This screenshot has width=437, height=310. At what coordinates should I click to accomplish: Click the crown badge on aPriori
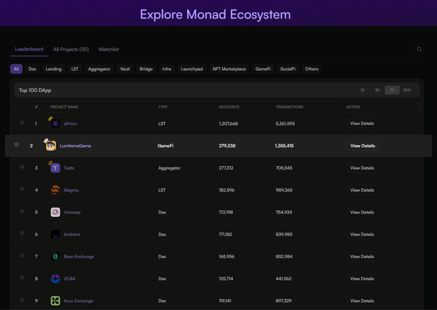51,118
